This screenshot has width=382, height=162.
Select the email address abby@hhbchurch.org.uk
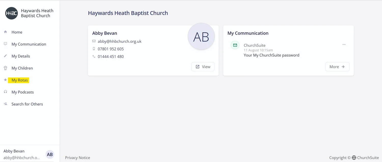pyautogui.click(x=119, y=41)
